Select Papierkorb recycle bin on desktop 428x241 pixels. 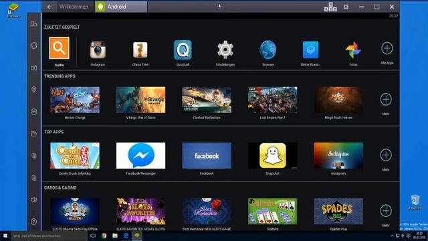pyautogui.click(x=415, y=202)
